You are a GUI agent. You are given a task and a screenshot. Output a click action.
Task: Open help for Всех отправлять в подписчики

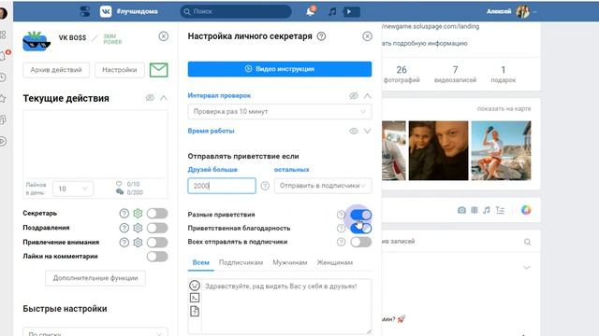[341, 242]
